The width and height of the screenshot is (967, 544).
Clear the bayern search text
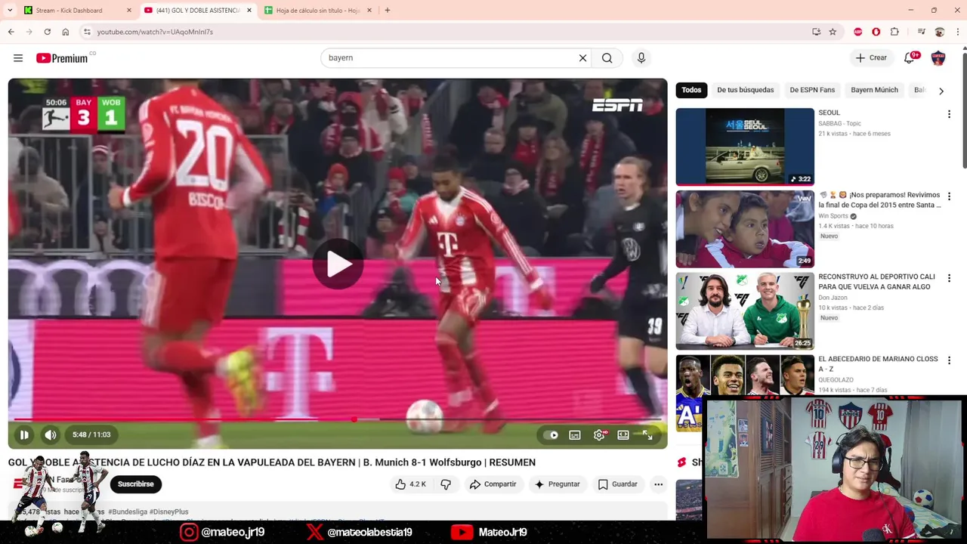pos(582,58)
